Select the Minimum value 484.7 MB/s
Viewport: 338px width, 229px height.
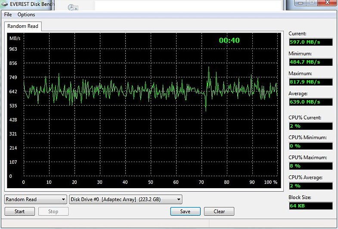point(311,62)
